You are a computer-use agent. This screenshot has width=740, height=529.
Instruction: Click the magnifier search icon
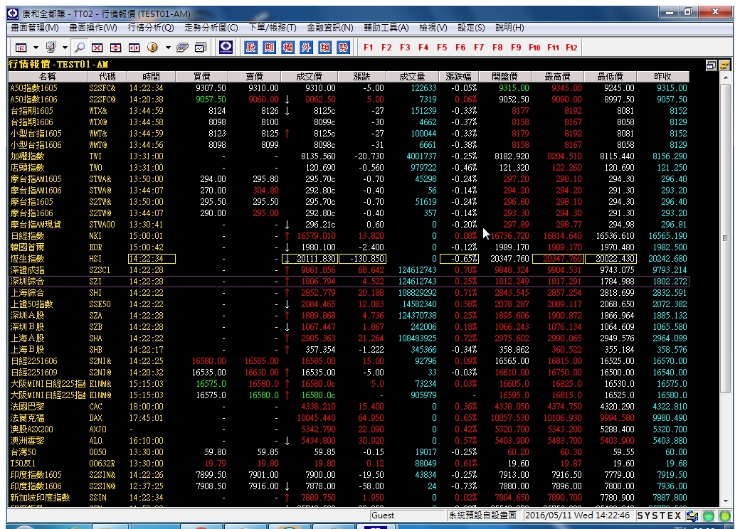pos(80,48)
